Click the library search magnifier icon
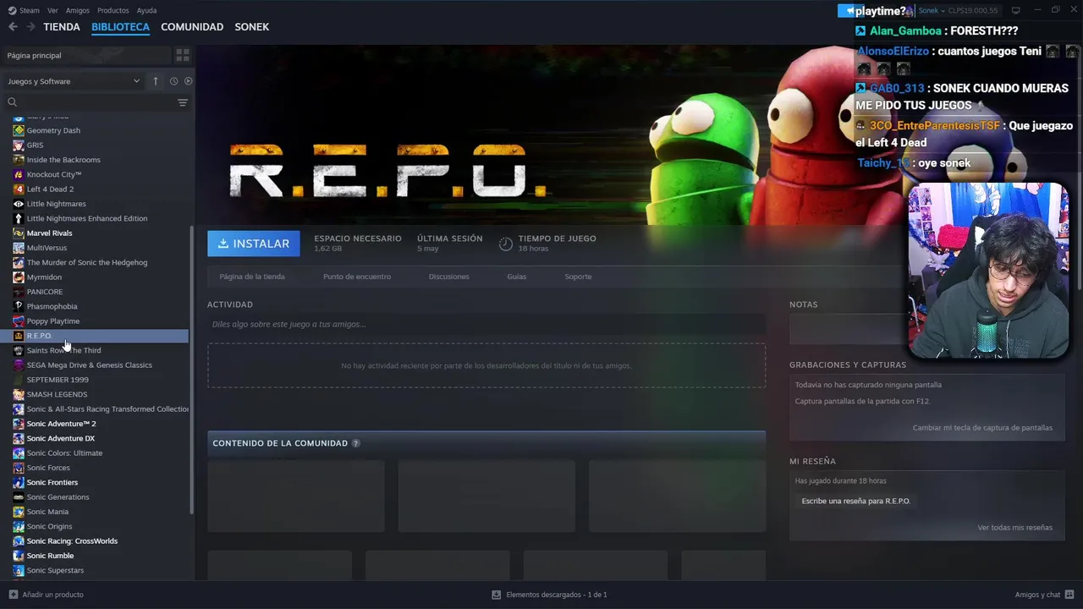Image resolution: width=1083 pixels, height=609 pixels. pos(12,102)
